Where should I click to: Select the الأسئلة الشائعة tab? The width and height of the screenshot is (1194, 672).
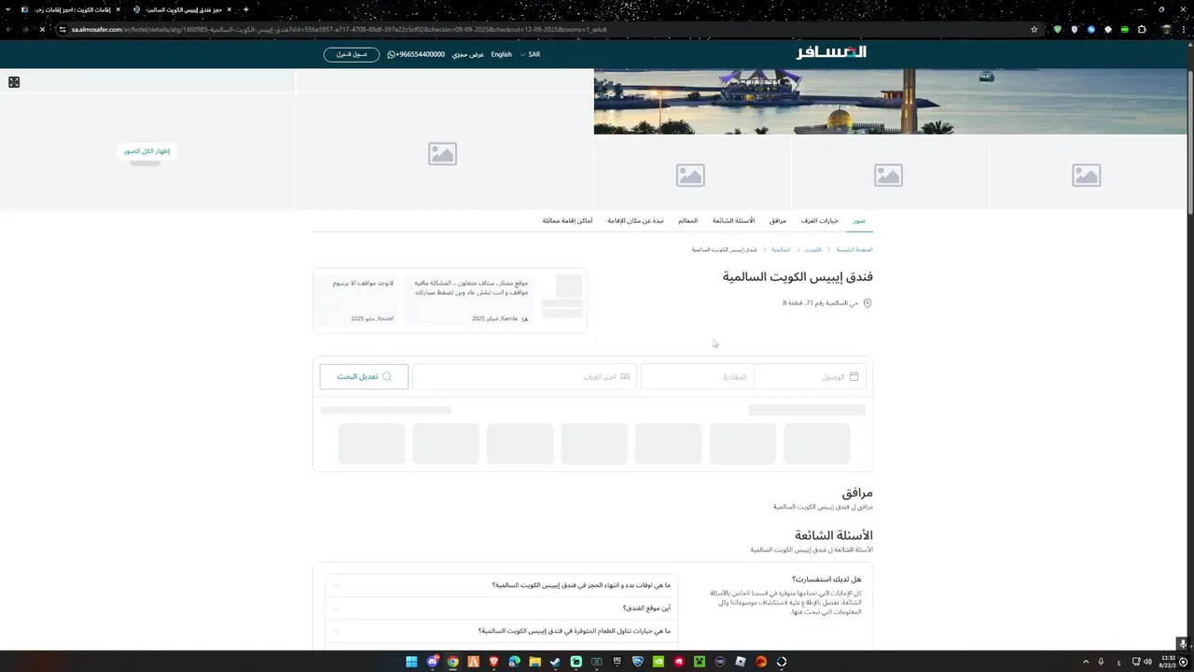(734, 221)
